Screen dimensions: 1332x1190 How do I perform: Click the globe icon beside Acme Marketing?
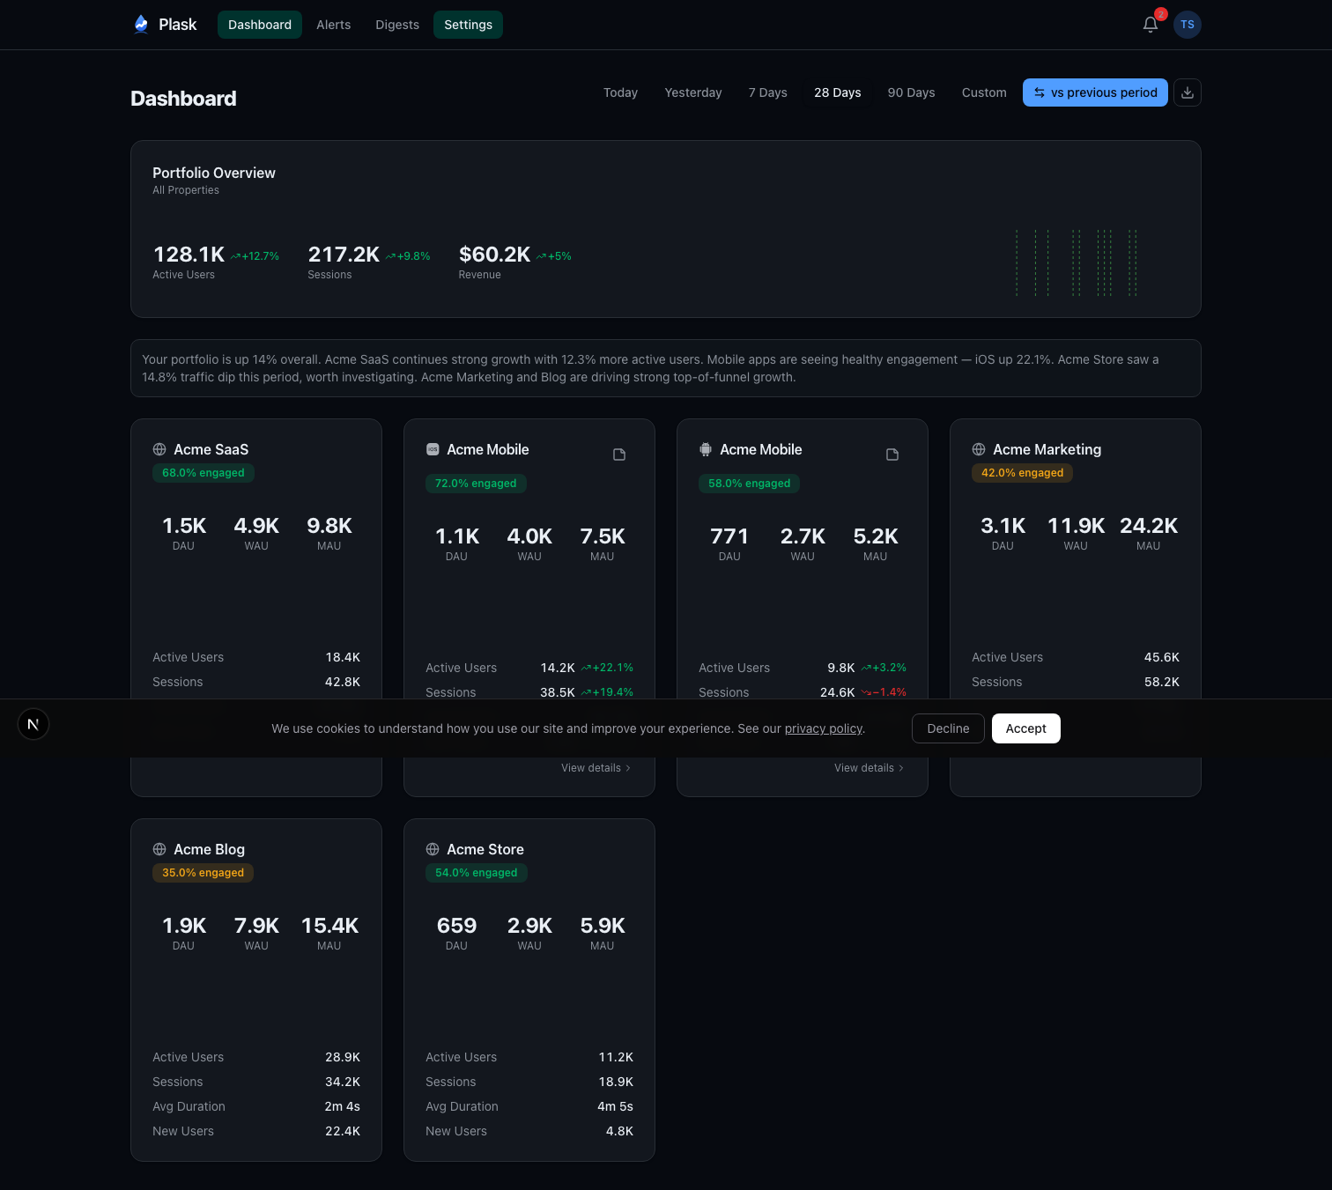click(x=978, y=449)
